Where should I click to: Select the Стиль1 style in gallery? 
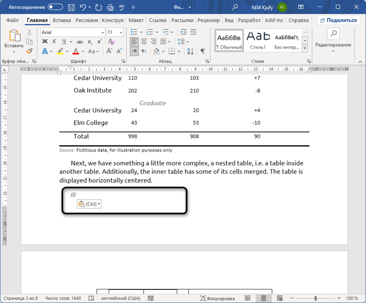pos(258,40)
